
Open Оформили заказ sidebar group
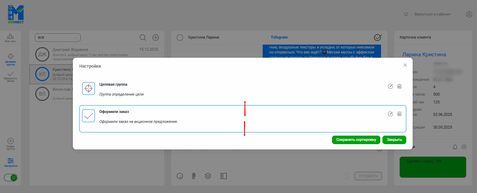pyautogui.click(x=10, y=76)
